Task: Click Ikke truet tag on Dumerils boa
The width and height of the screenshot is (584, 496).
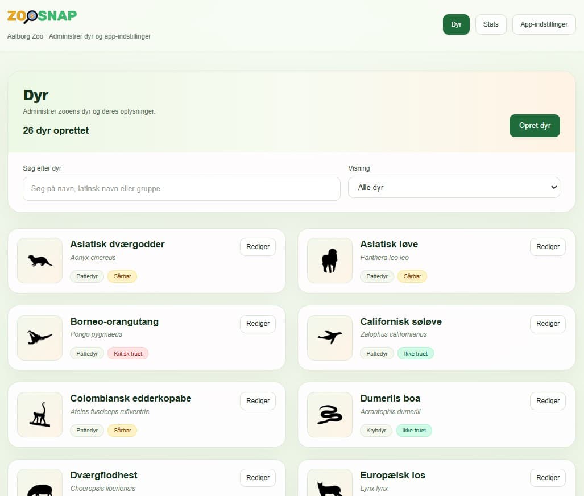Action: tap(414, 431)
